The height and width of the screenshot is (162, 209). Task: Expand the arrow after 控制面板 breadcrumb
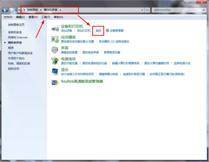(41, 10)
